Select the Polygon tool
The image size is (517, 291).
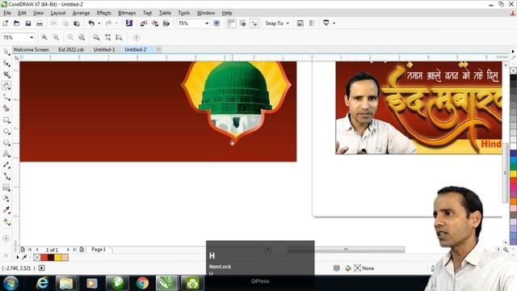(x=6, y=142)
